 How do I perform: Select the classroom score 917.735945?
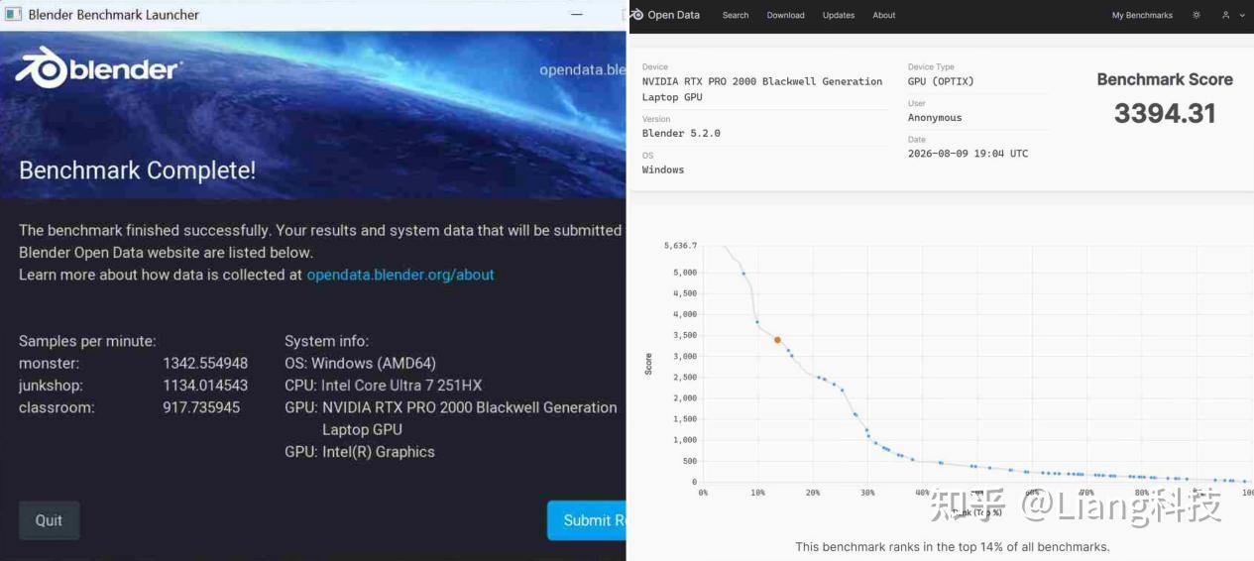[201, 407]
